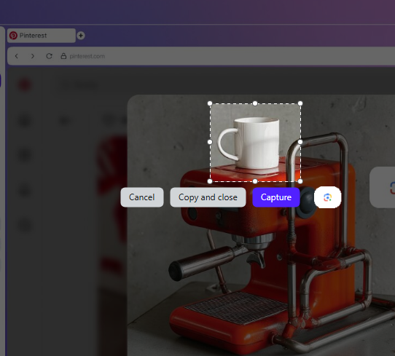The height and width of the screenshot is (356, 395).
Task: Reload the page
Action: coord(49,56)
